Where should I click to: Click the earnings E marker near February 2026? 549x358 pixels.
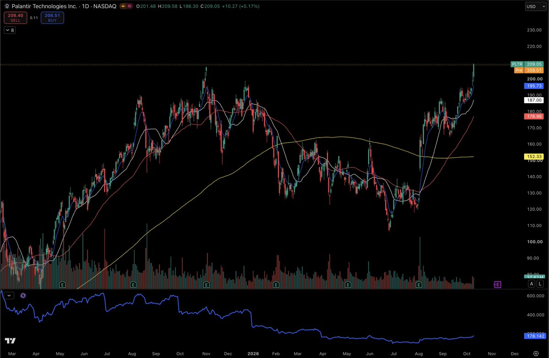[276, 285]
